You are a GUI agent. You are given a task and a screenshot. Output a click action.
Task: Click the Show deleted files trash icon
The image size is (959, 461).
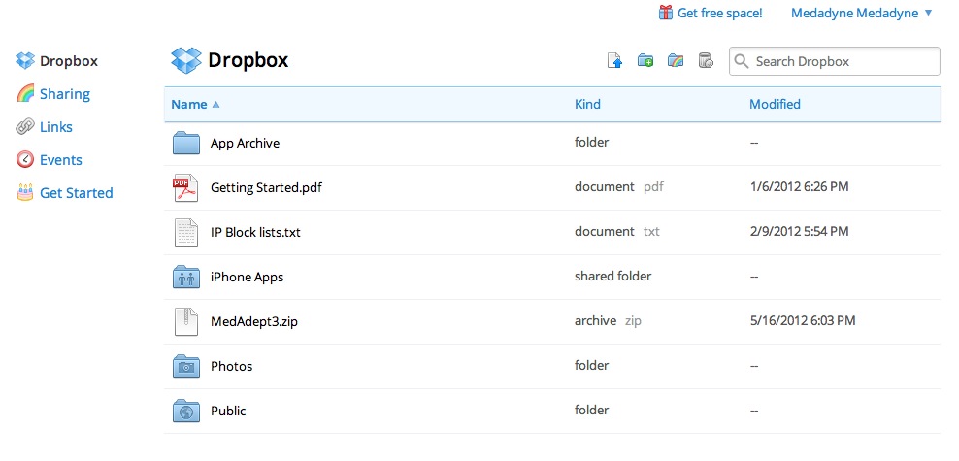point(706,61)
